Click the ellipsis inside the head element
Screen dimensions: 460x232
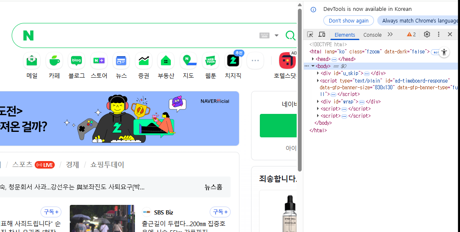click(334, 59)
